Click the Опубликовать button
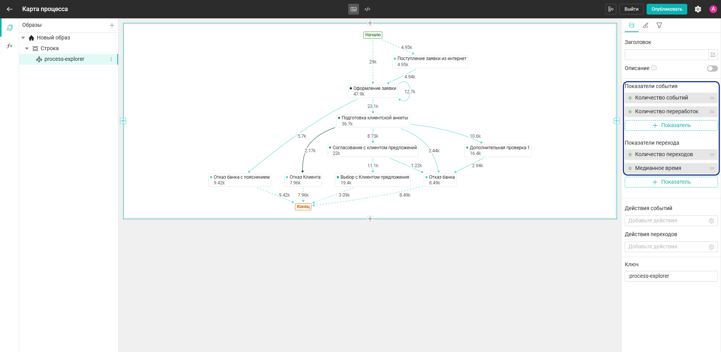 click(667, 9)
